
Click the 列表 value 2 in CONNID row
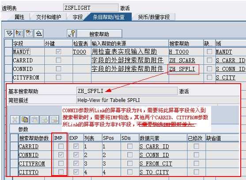click(x=86, y=155)
